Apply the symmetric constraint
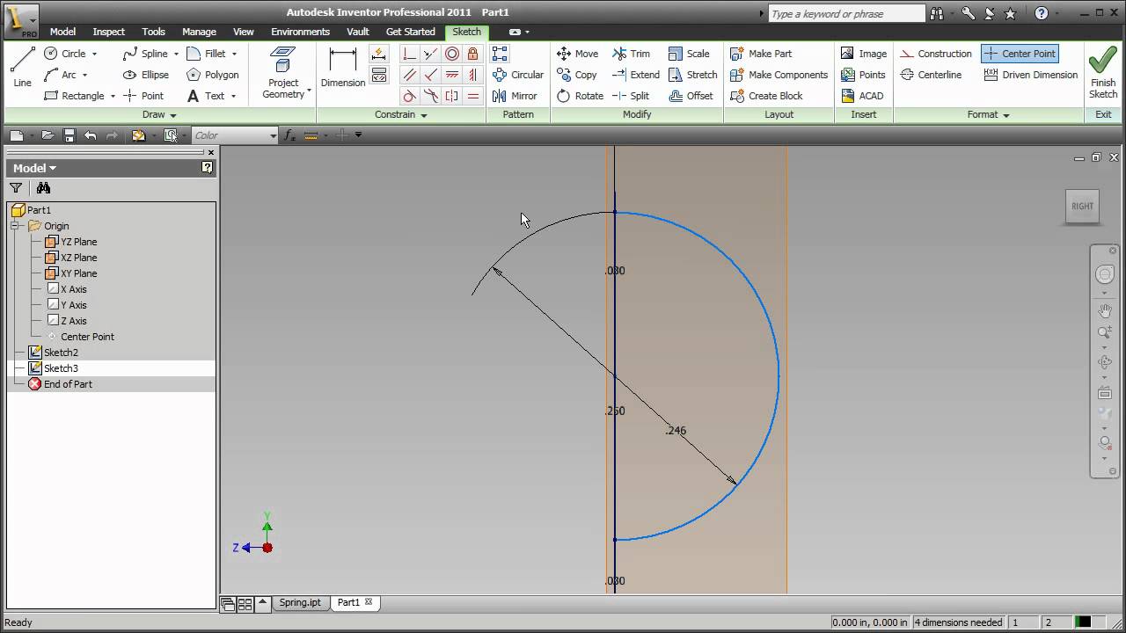1126x633 pixels. click(452, 96)
